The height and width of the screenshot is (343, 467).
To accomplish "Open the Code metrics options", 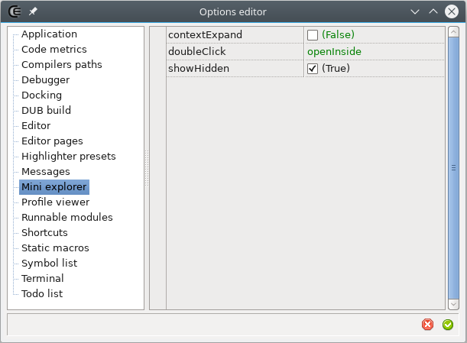I will [x=54, y=50].
